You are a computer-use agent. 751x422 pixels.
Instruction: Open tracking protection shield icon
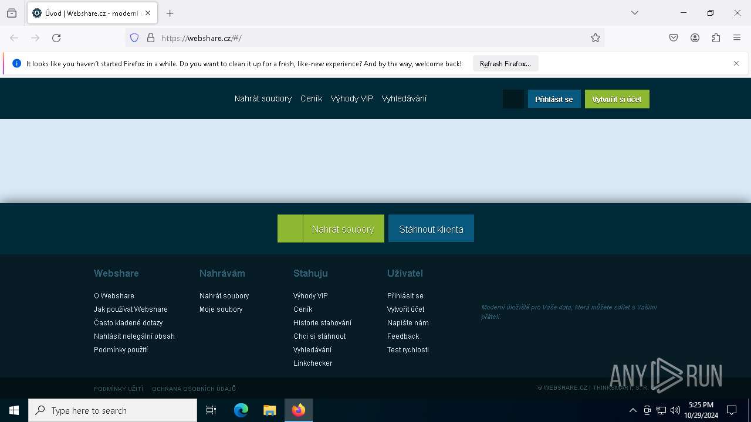click(x=134, y=38)
